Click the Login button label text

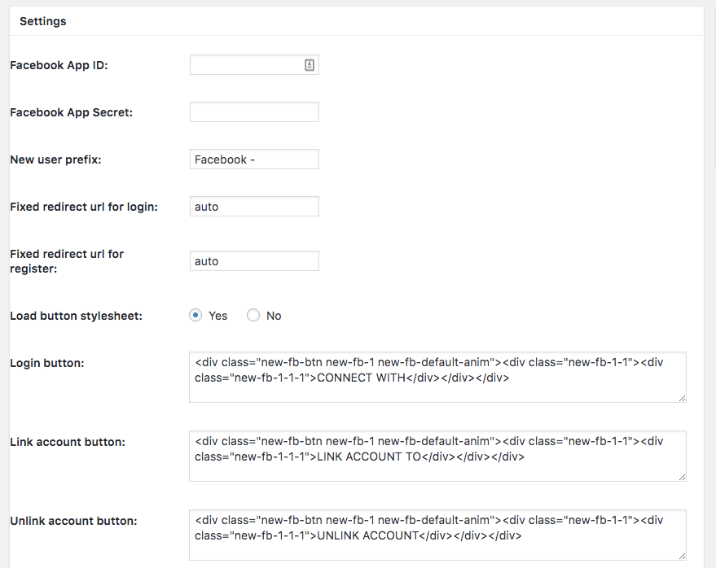click(47, 363)
